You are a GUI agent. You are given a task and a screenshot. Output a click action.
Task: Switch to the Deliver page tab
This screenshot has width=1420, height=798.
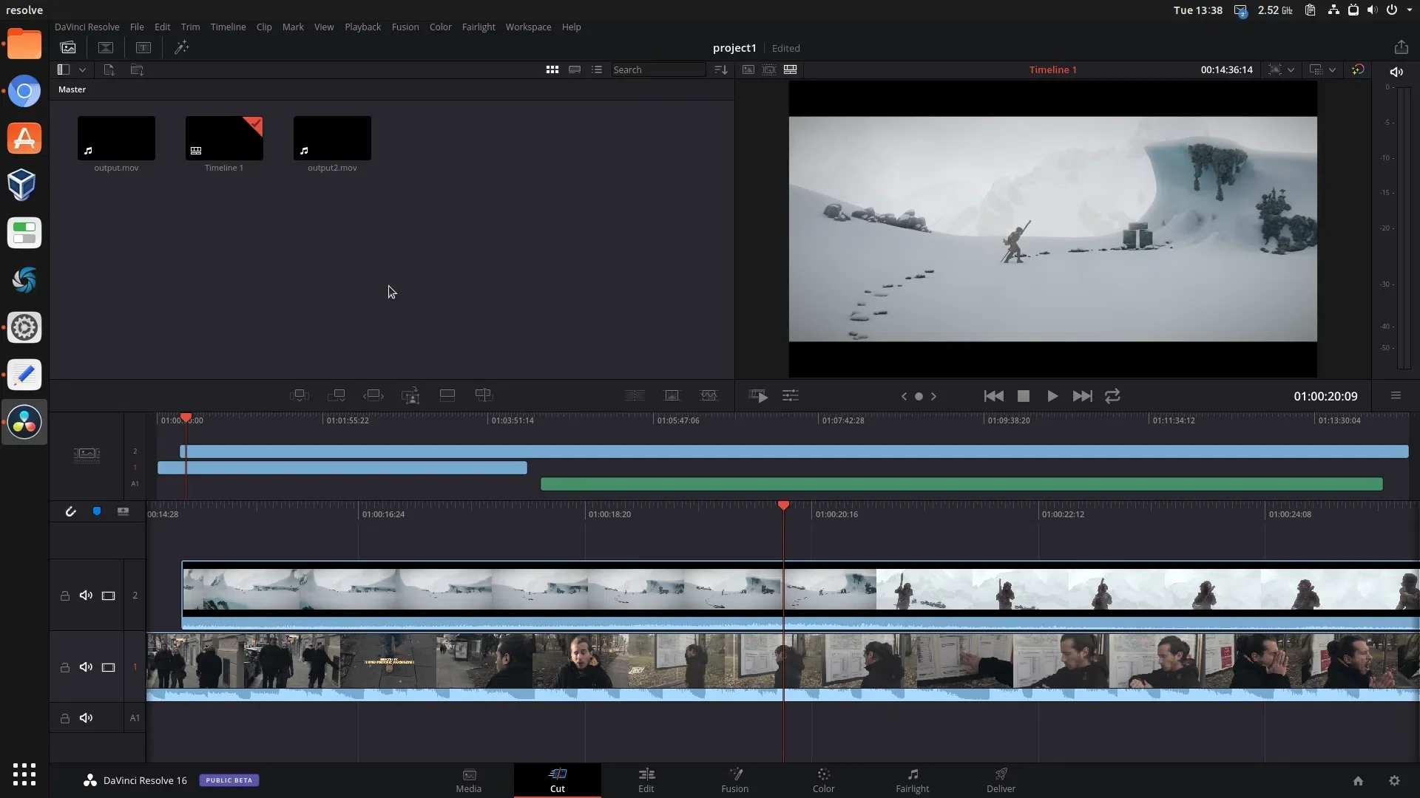pos(1001,780)
